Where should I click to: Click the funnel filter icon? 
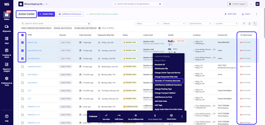pos(244,24)
